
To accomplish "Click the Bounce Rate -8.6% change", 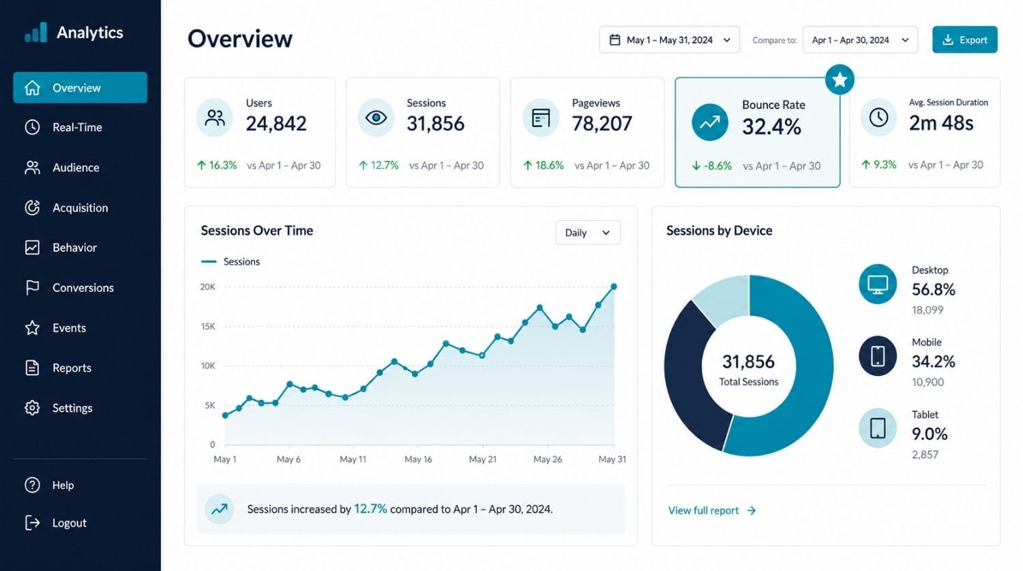I will (x=712, y=166).
